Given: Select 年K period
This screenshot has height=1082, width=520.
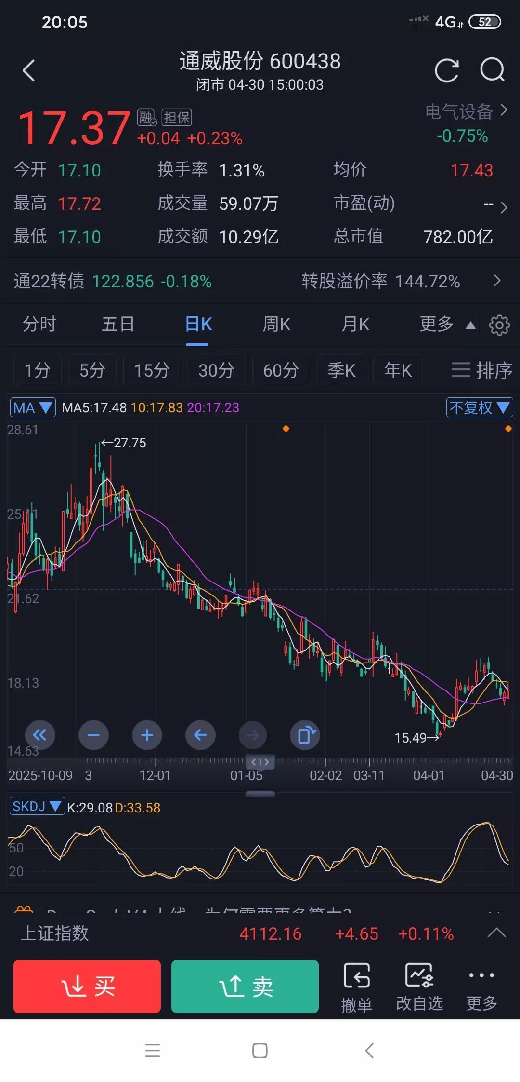Looking at the screenshot, I should pyautogui.click(x=398, y=370).
